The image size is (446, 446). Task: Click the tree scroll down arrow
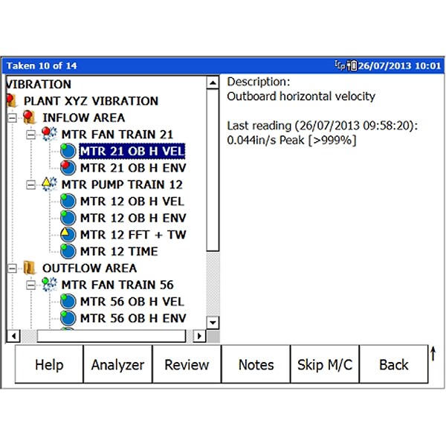click(213, 323)
